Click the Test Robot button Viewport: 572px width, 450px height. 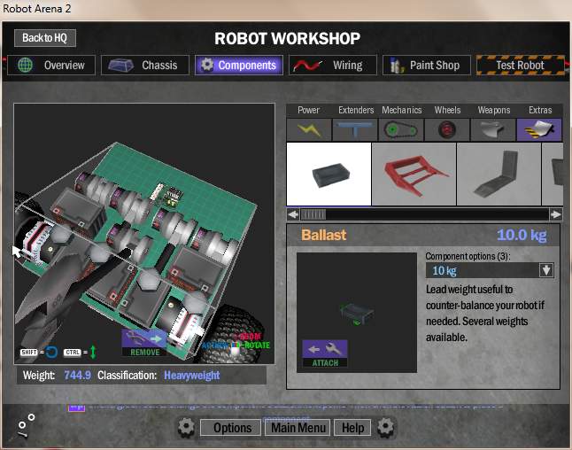(519, 66)
